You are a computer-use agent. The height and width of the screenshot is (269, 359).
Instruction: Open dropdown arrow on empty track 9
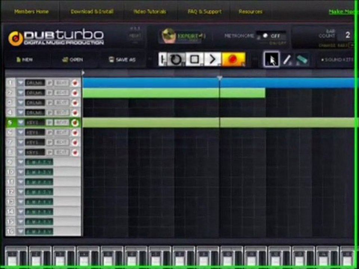21,162
